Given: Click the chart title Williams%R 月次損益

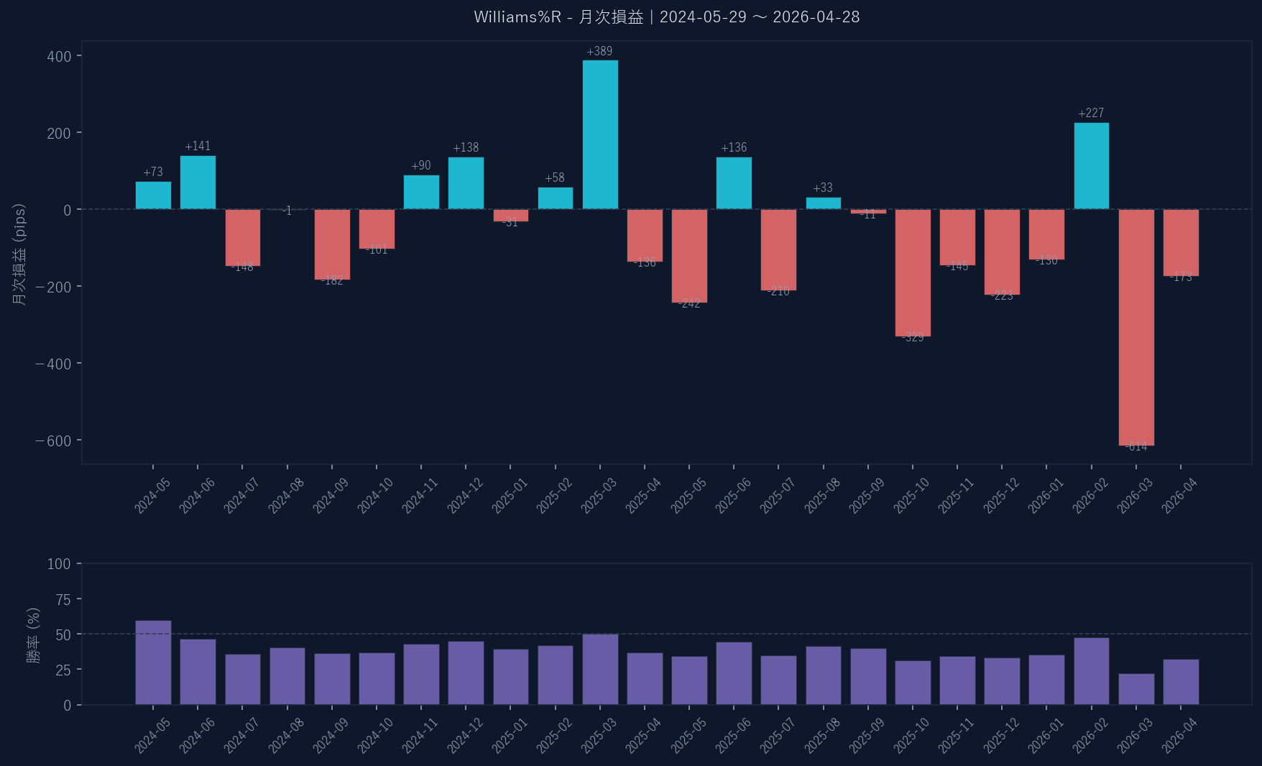Looking at the screenshot, I should coord(666,17).
